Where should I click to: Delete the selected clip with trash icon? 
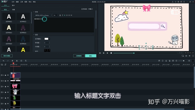12,61
